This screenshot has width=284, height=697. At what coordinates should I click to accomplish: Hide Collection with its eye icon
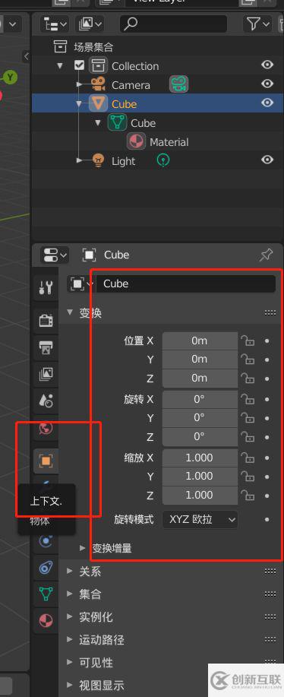point(267,65)
